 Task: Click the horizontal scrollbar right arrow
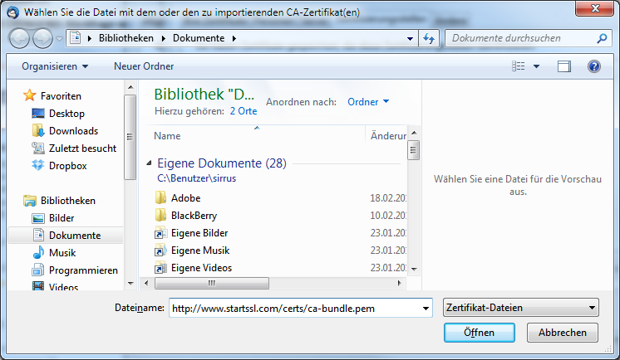tap(400, 283)
